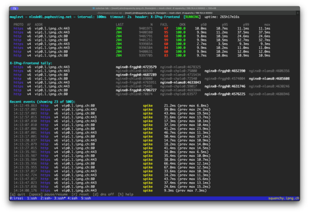Click event timestamp 14:12:49.863

tap(25, 106)
